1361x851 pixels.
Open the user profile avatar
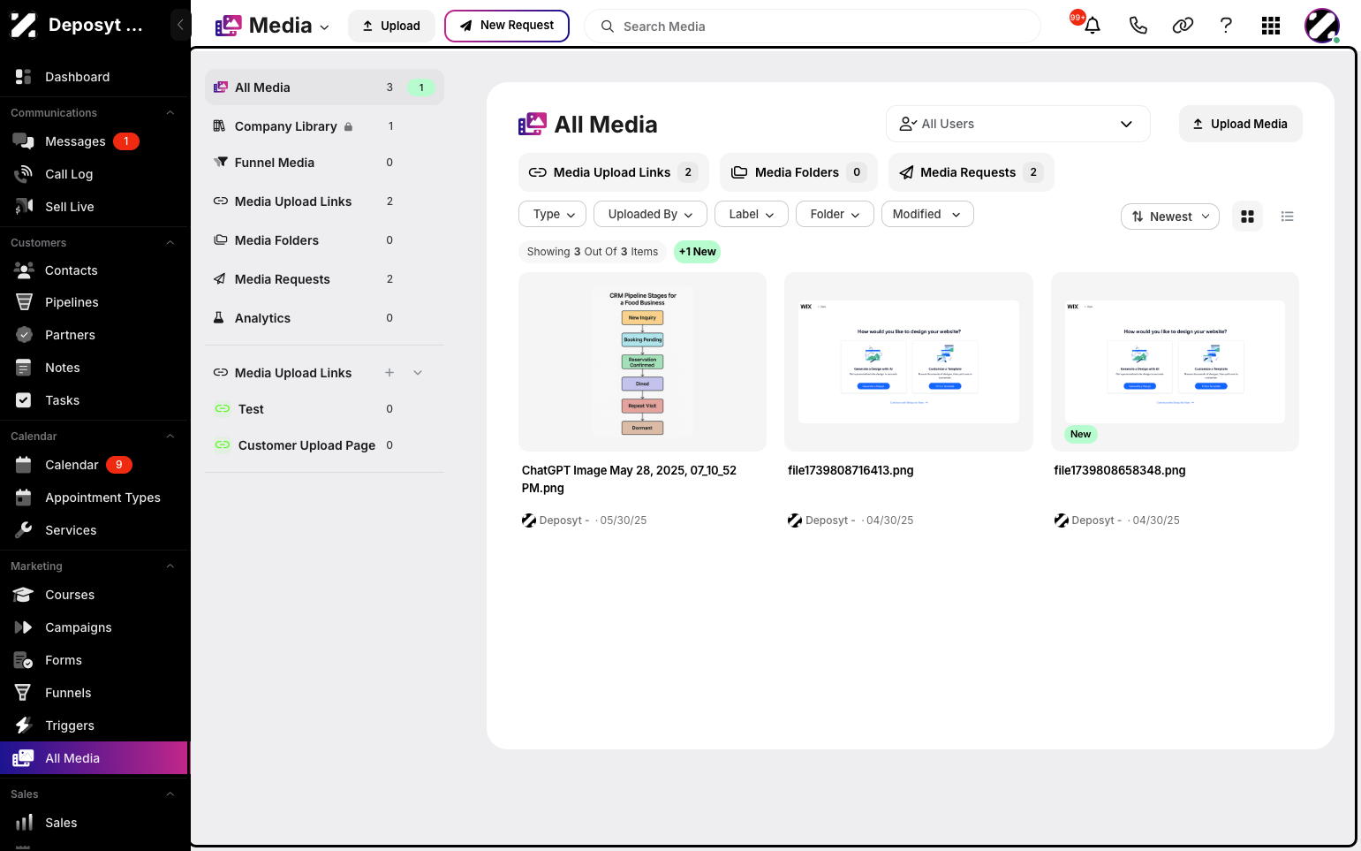pyautogui.click(x=1322, y=26)
